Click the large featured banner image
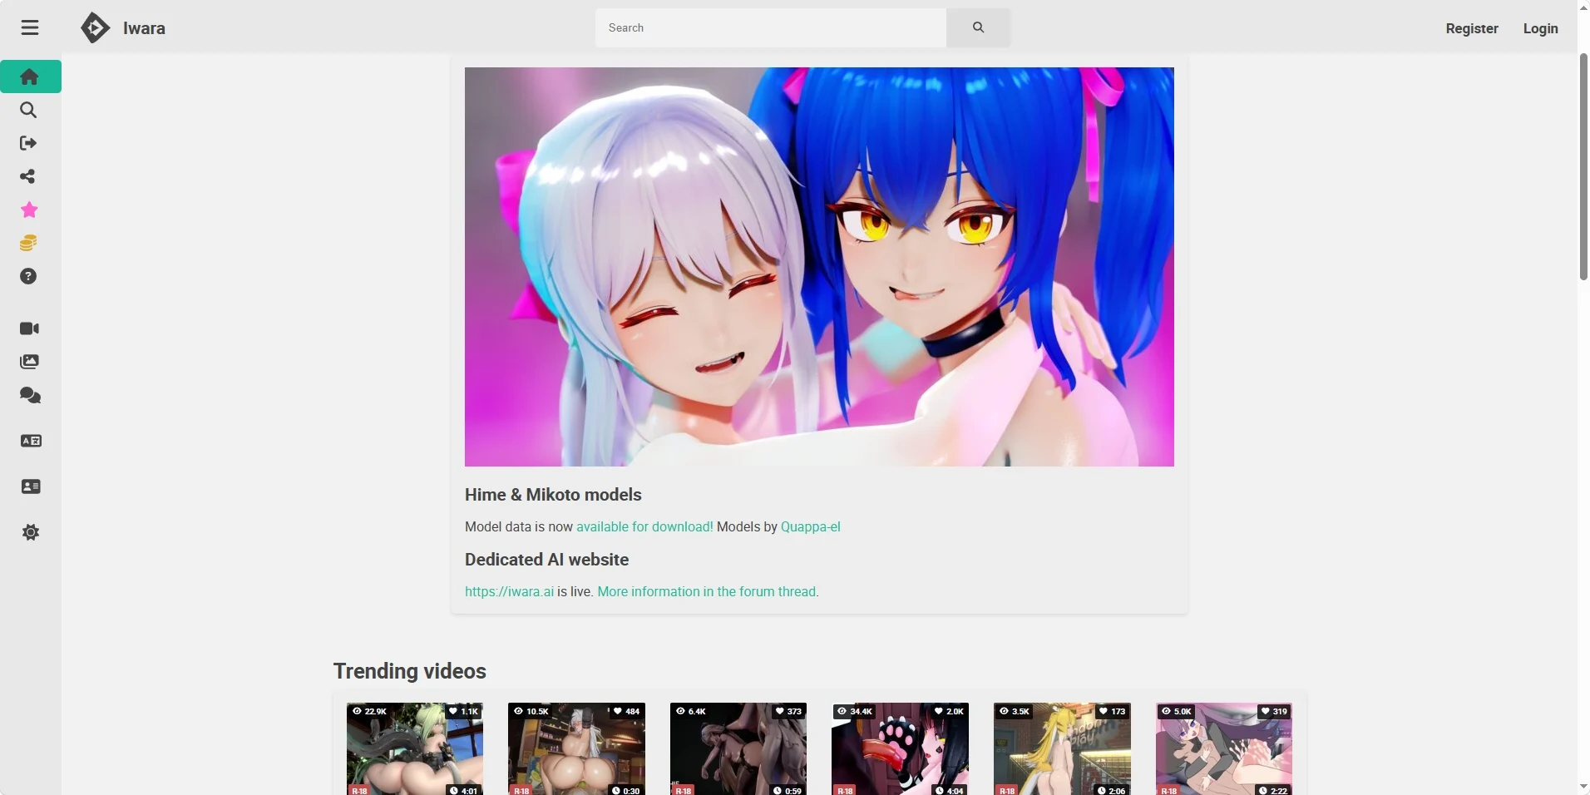 819,266
